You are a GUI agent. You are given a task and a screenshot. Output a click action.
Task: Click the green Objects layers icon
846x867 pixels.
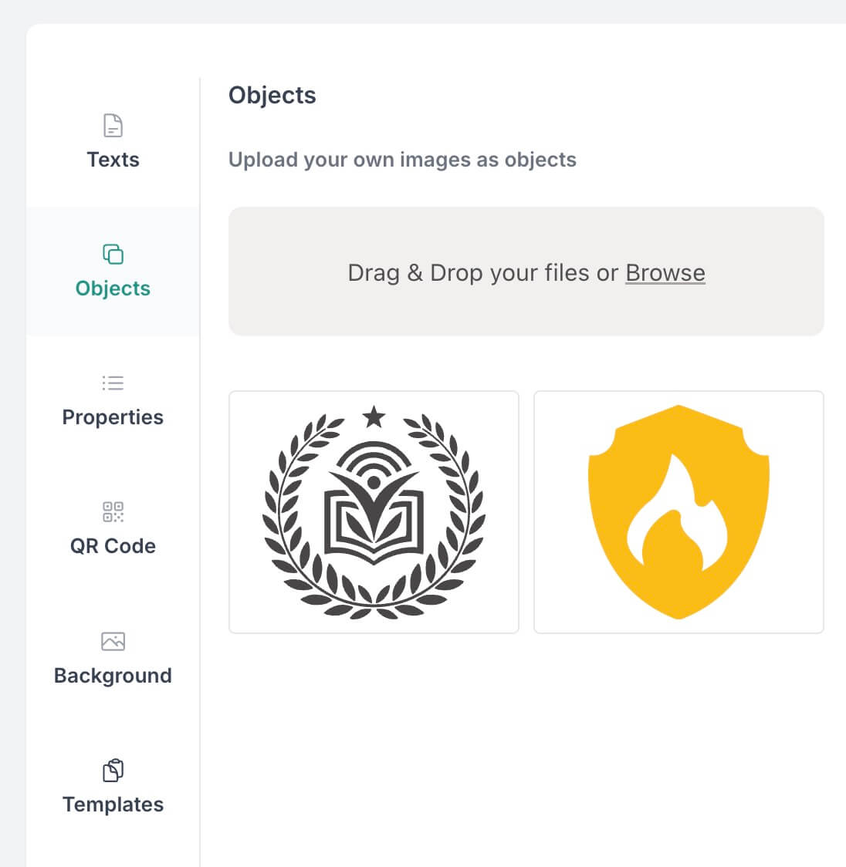point(113,254)
